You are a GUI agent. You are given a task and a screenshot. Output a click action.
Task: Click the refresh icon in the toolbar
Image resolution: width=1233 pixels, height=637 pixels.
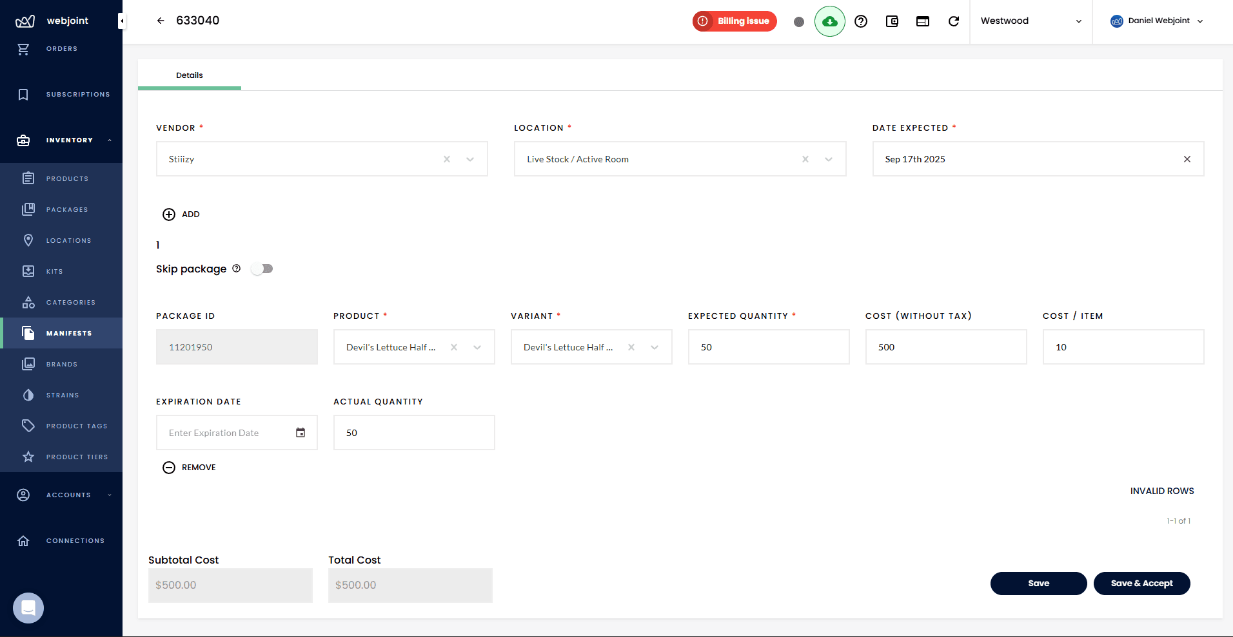(954, 21)
